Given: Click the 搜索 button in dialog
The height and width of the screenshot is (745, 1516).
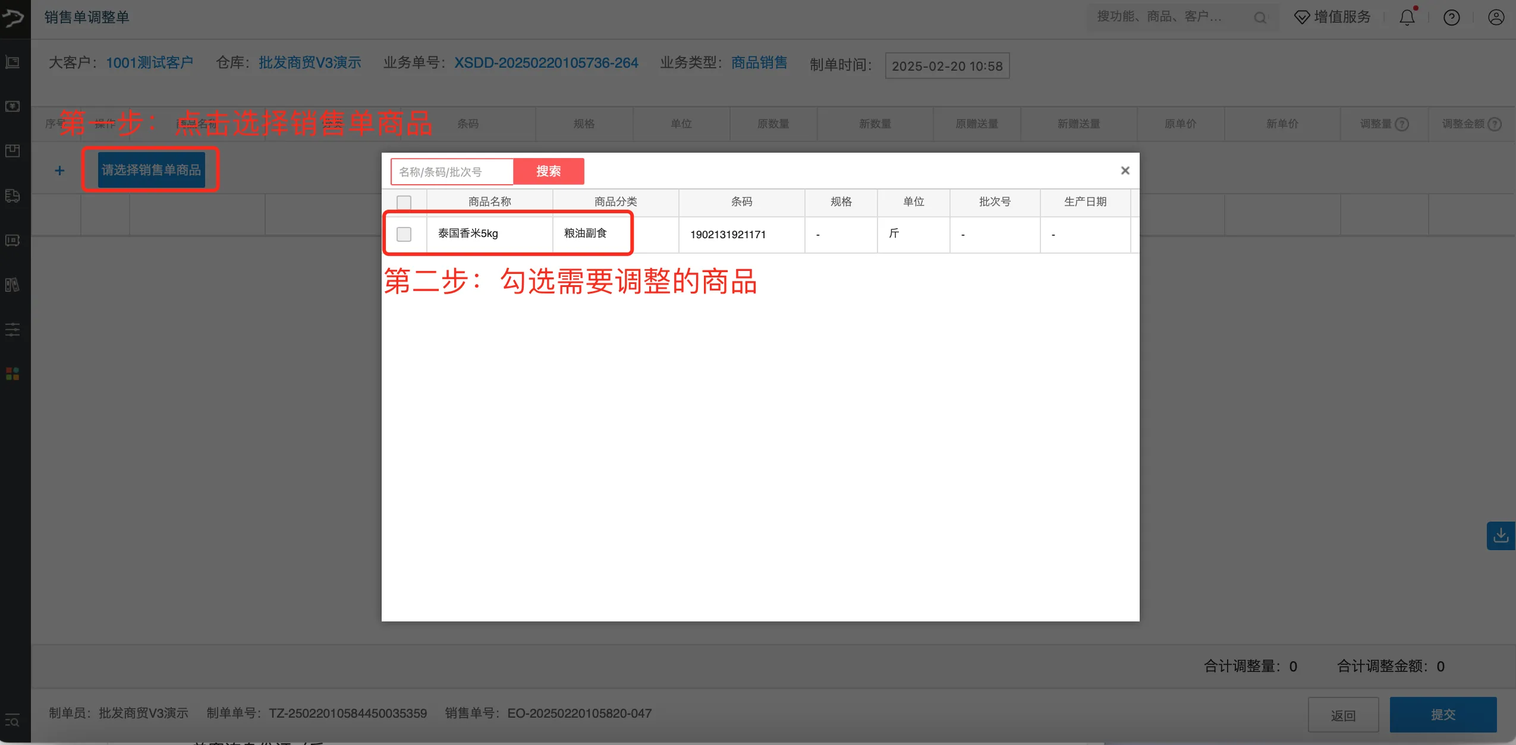Looking at the screenshot, I should (549, 171).
